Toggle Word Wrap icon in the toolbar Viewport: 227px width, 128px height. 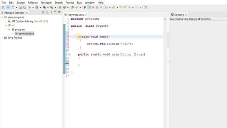[x=93, y=7]
